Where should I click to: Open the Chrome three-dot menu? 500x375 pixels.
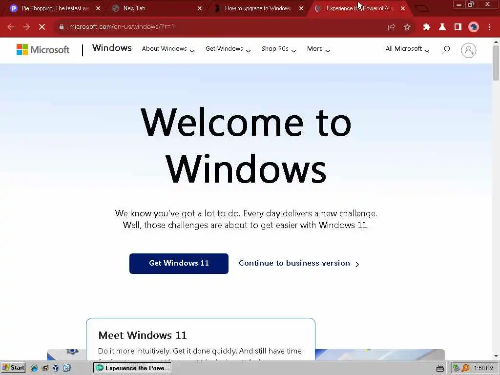[x=489, y=27]
